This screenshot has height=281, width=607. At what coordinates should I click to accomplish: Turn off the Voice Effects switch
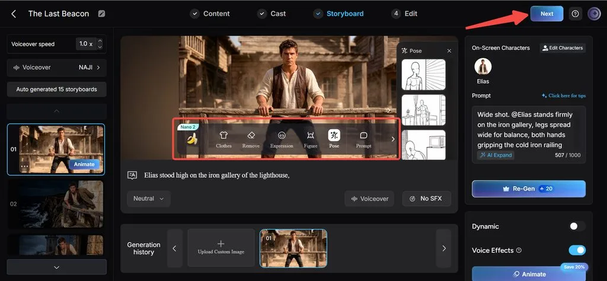[x=577, y=250]
